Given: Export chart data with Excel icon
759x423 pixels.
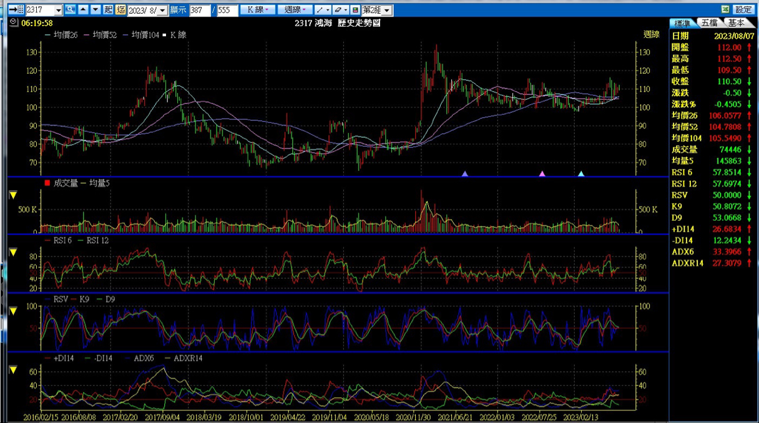Looking at the screenshot, I should click(x=725, y=10).
